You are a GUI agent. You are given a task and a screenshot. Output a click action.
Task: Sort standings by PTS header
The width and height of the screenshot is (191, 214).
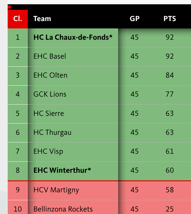coord(170,19)
